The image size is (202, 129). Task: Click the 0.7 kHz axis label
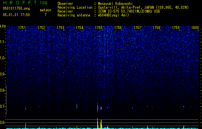coord(3,106)
